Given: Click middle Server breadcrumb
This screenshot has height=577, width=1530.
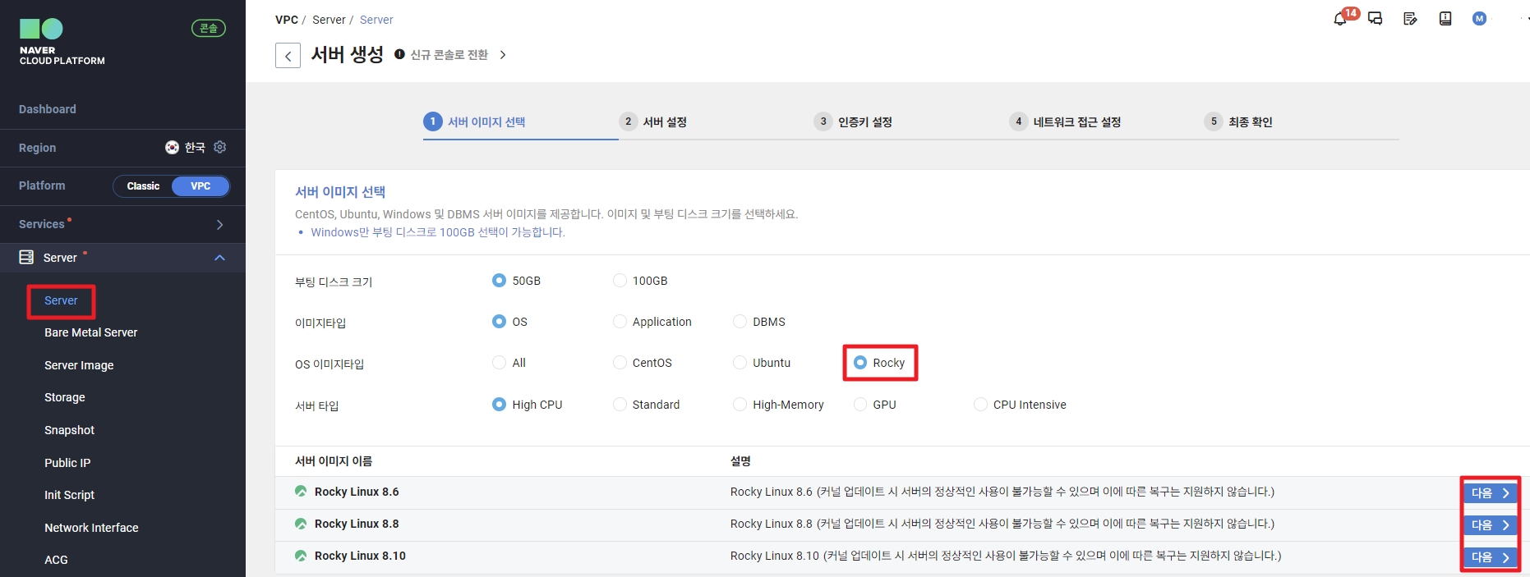Looking at the screenshot, I should pyautogui.click(x=329, y=20).
